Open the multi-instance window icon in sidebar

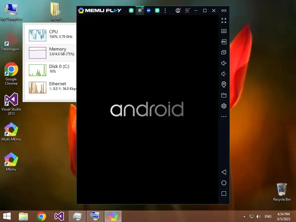click(224, 52)
